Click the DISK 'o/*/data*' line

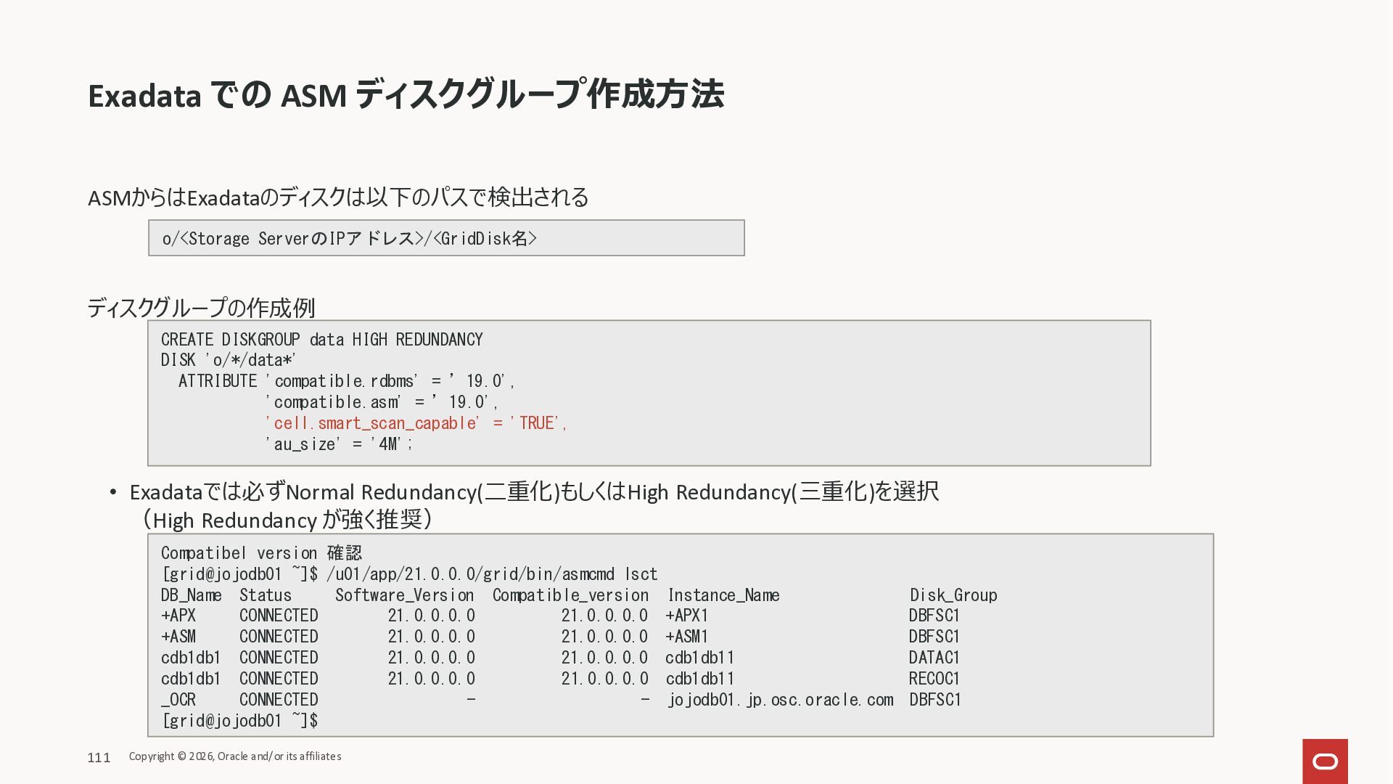pos(229,360)
